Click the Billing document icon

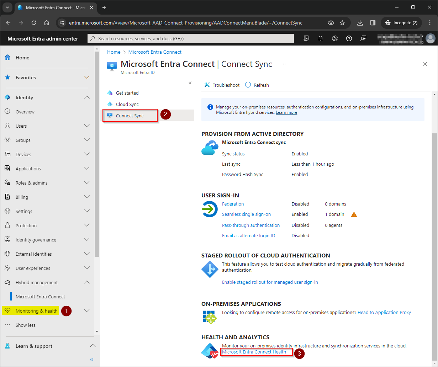coord(7,197)
